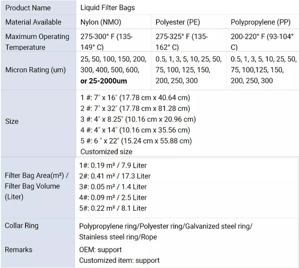The image size is (299, 268).
Task: Click the OEM: support remark
Action: point(100,250)
